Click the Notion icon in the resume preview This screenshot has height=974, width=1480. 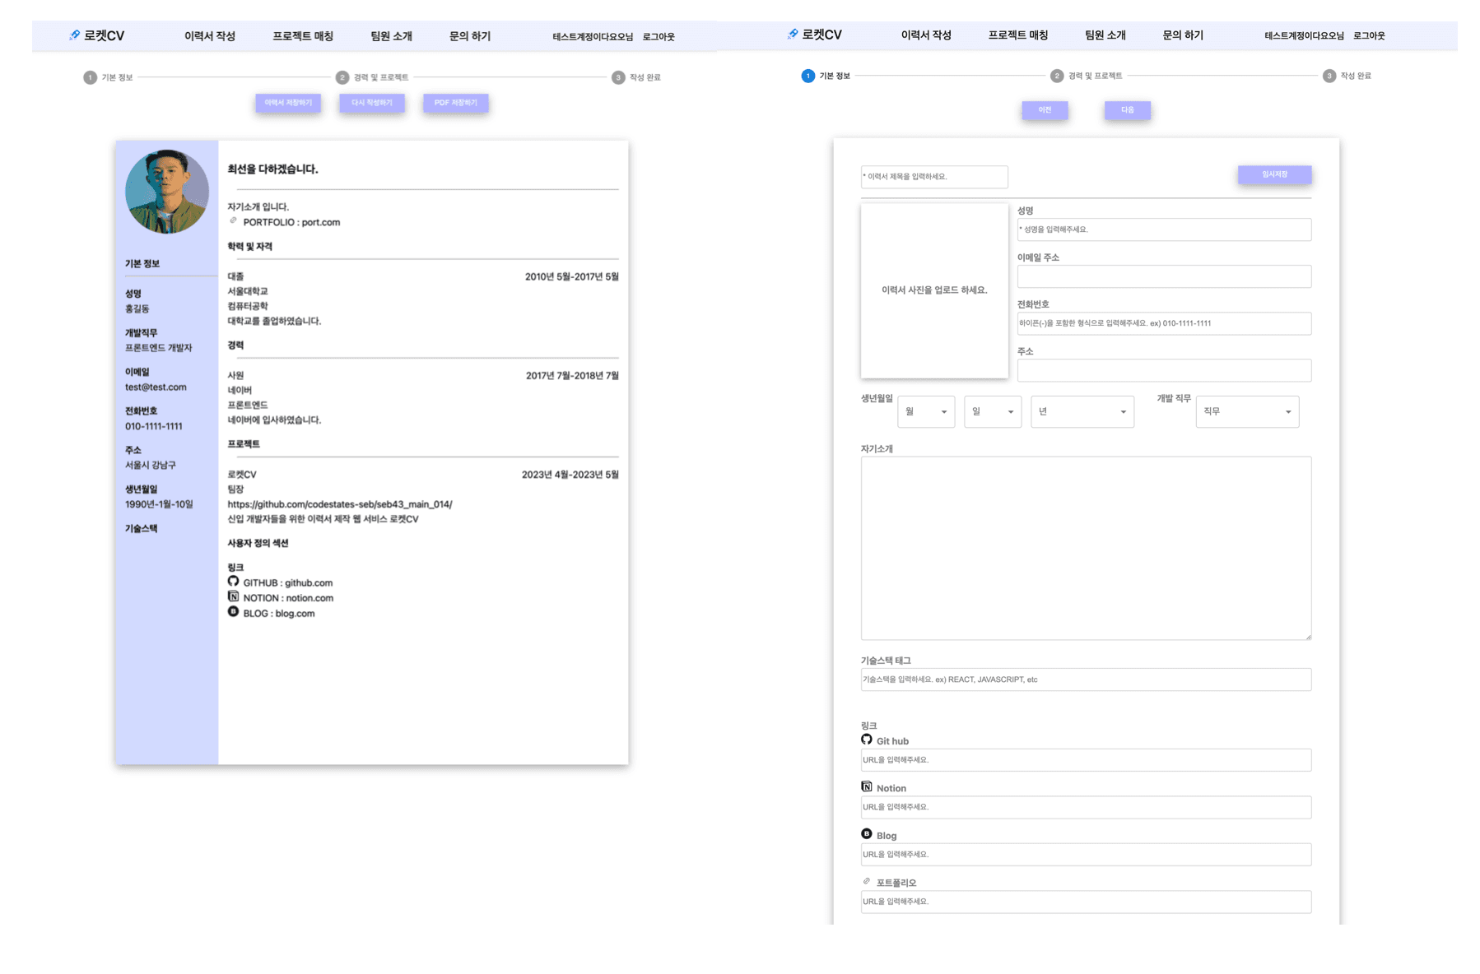[x=233, y=596]
